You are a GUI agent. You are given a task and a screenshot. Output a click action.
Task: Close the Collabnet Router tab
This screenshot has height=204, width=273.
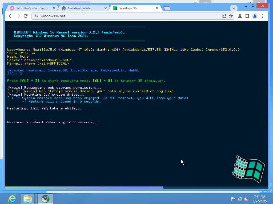(106, 8)
